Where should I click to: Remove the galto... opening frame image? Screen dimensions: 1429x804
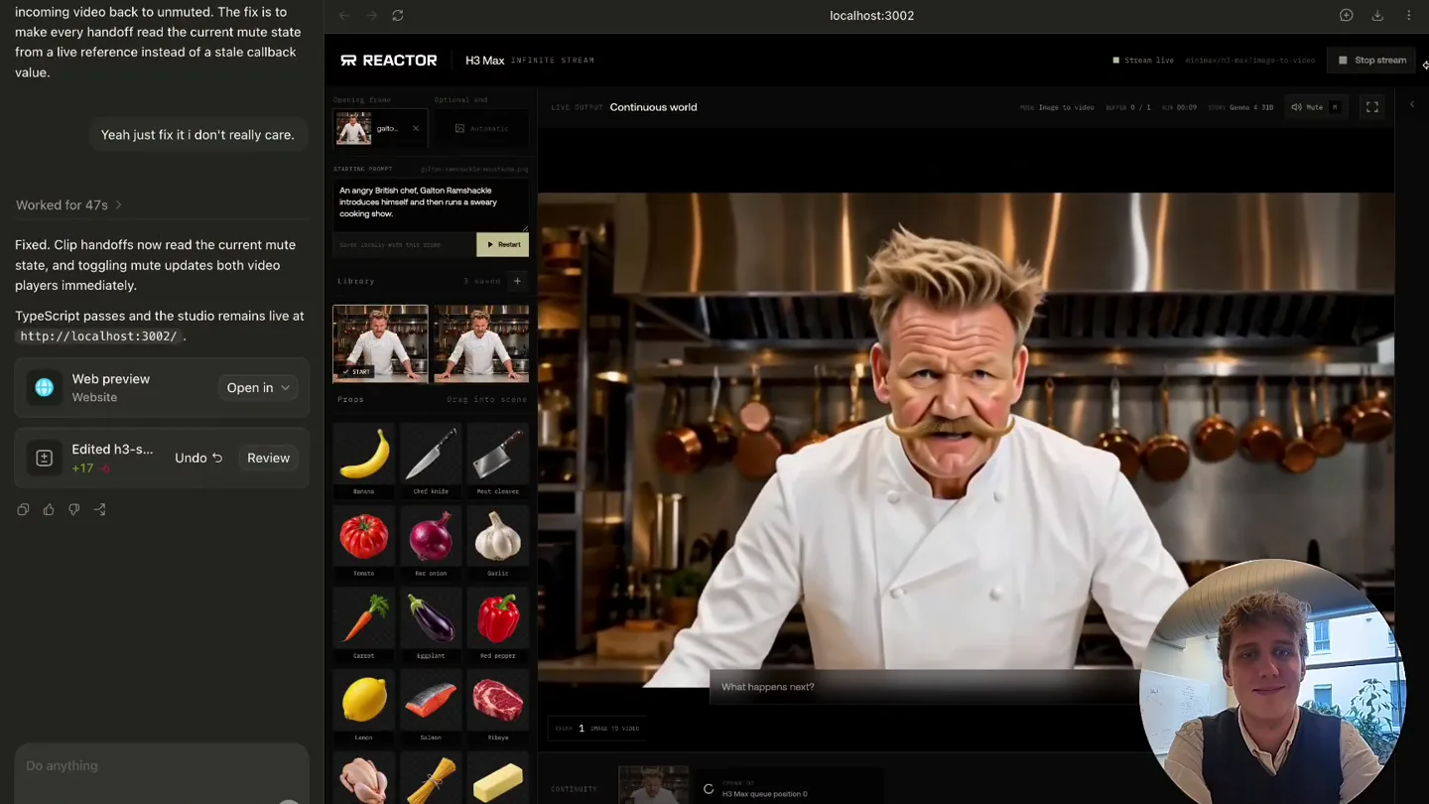416,128
